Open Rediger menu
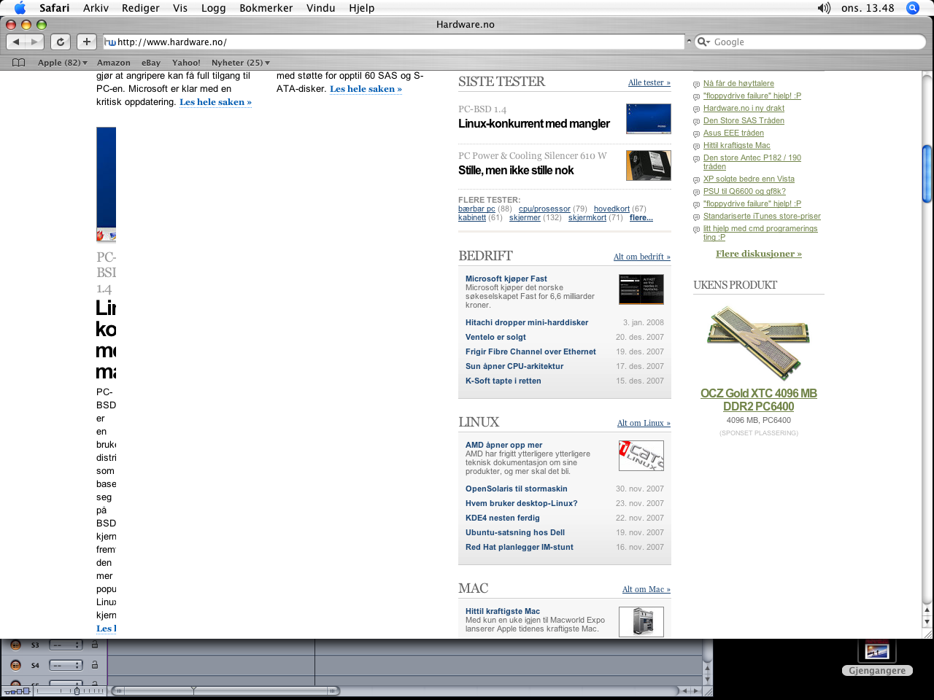 pos(140,8)
